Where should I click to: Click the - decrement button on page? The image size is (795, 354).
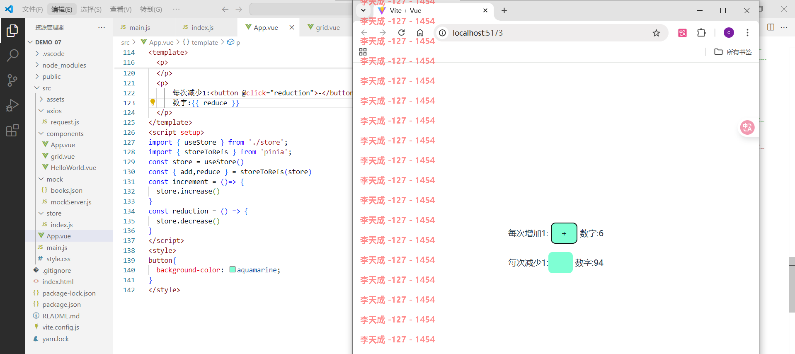tap(560, 262)
